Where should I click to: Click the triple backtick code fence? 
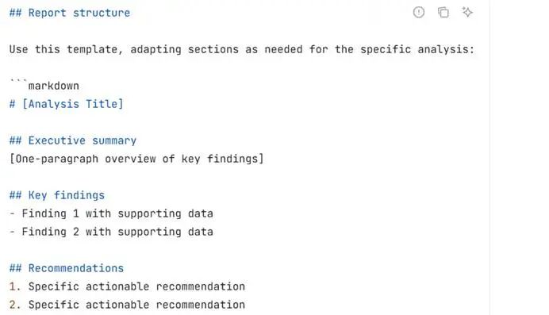(18, 80)
